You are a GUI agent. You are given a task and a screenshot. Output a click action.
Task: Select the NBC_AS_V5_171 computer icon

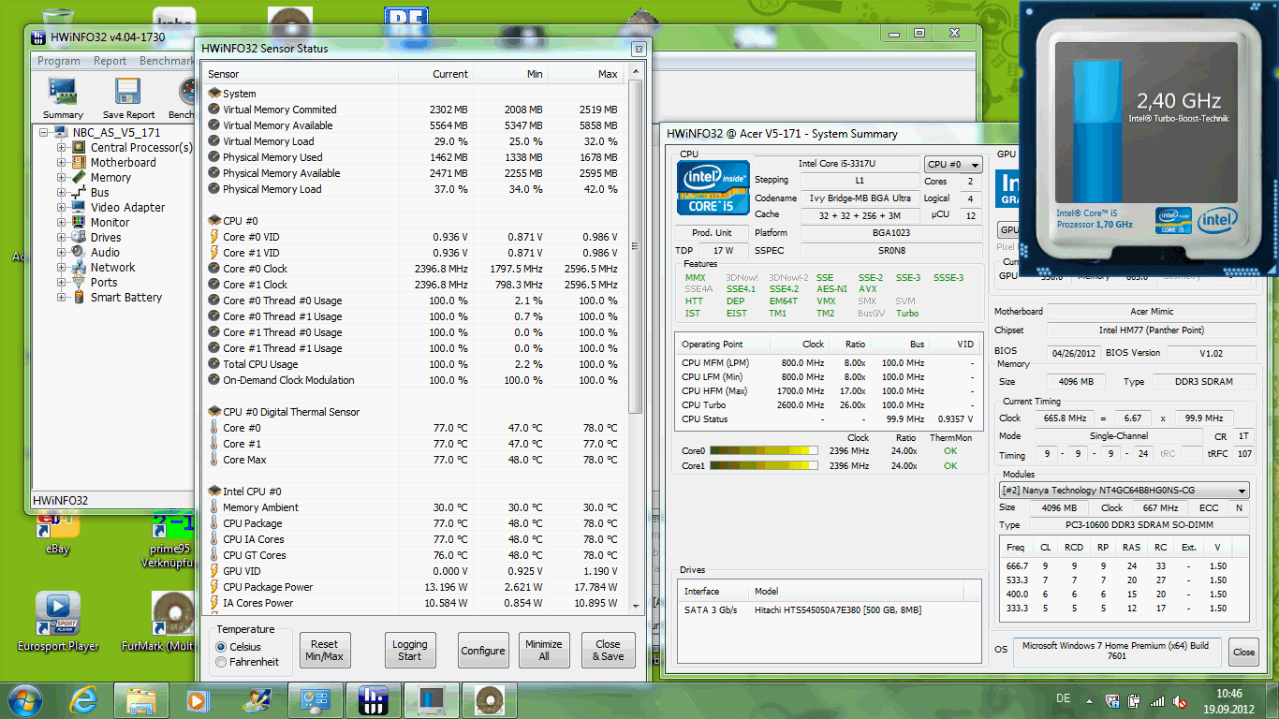click(62, 133)
